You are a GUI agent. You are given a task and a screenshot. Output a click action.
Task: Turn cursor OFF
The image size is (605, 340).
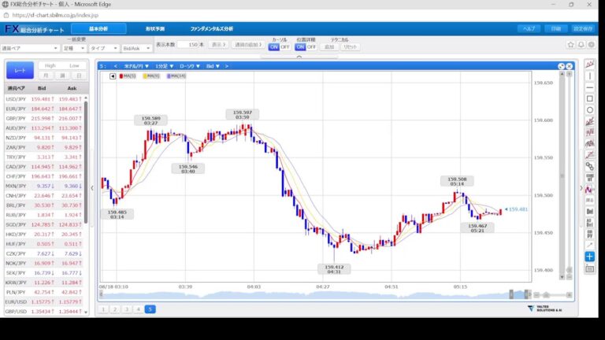(285, 47)
